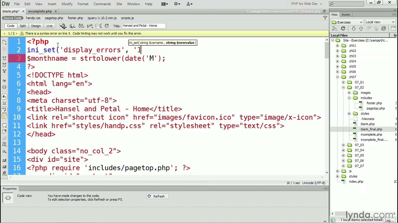
Task: Click the syntax error warning icon
Action: tap(22, 33)
